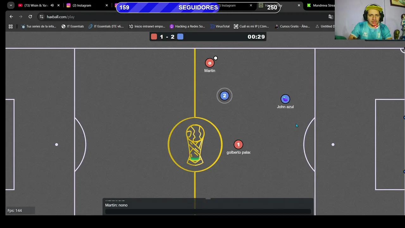
Task: Click the red player disc numbered 1
Action: click(238, 145)
